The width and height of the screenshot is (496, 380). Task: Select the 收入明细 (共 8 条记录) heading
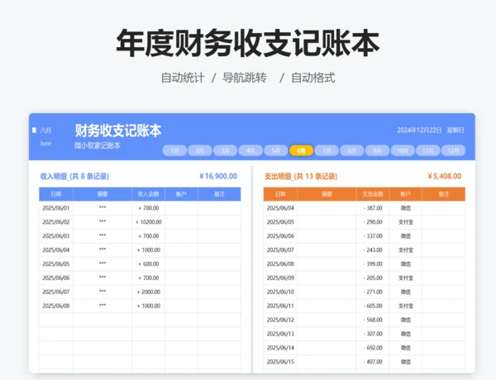(74, 177)
